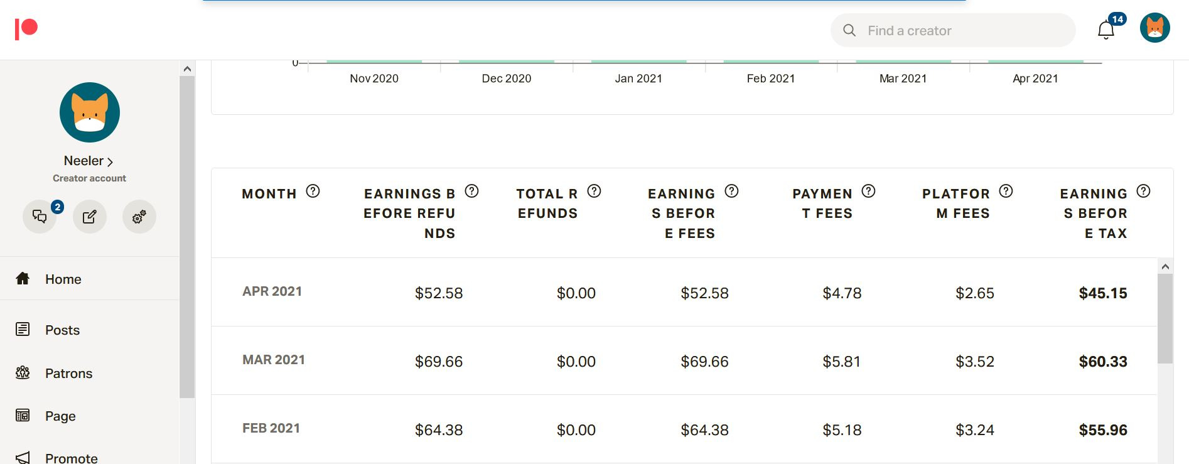Click the create post pencil icon
Screen dimensions: 1189x464
coord(90,217)
